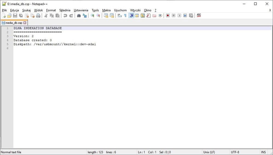Click the Find binoculars icon
Screen dimensions: 273x155
[x=79, y=16]
